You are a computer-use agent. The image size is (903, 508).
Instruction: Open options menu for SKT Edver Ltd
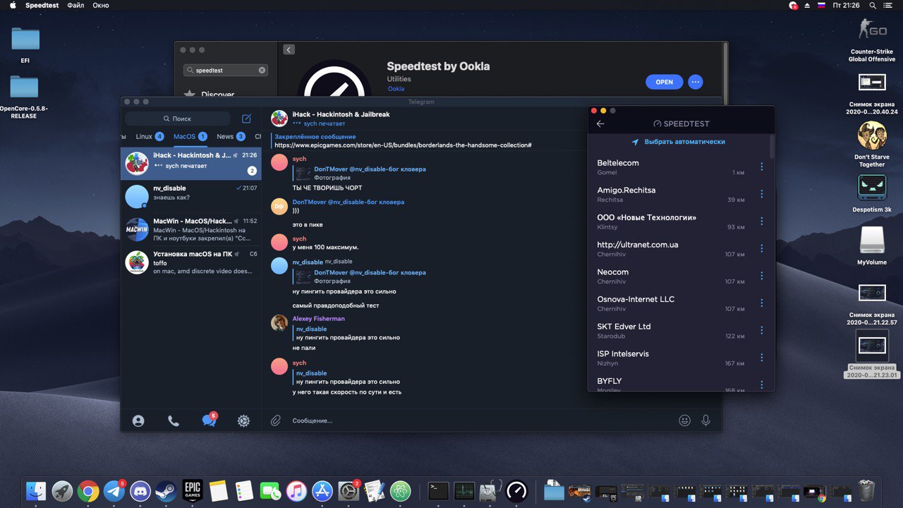[761, 330]
